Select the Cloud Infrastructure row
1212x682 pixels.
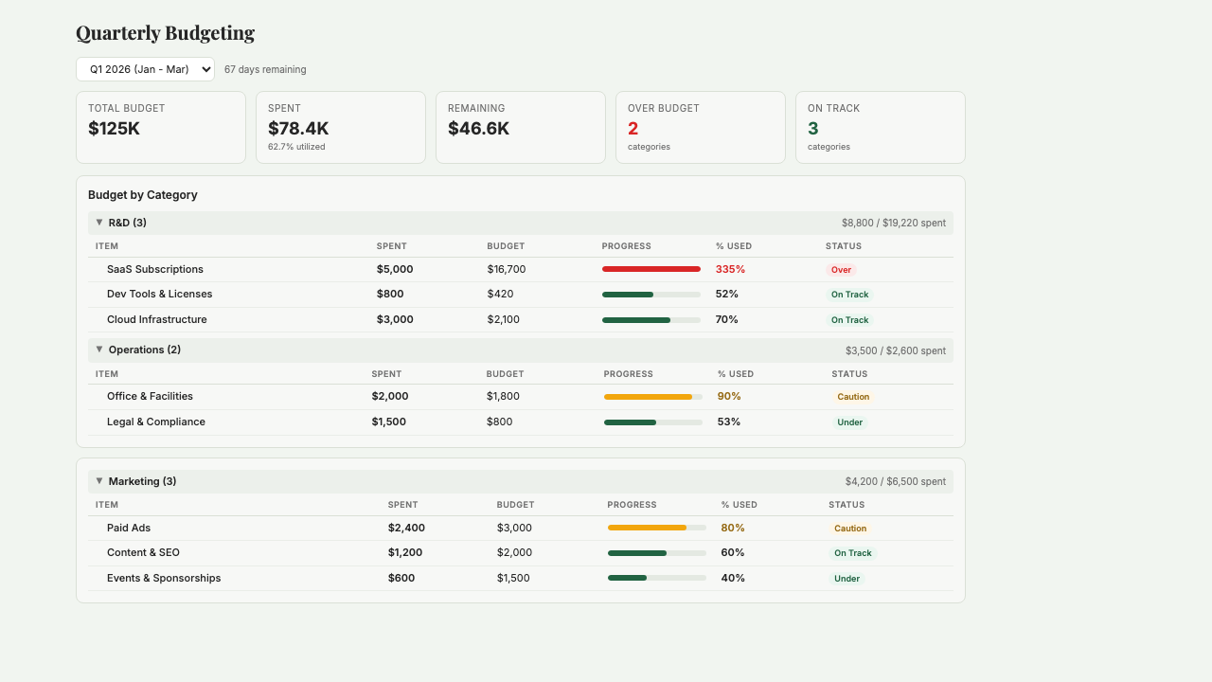click(x=157, y=319)
